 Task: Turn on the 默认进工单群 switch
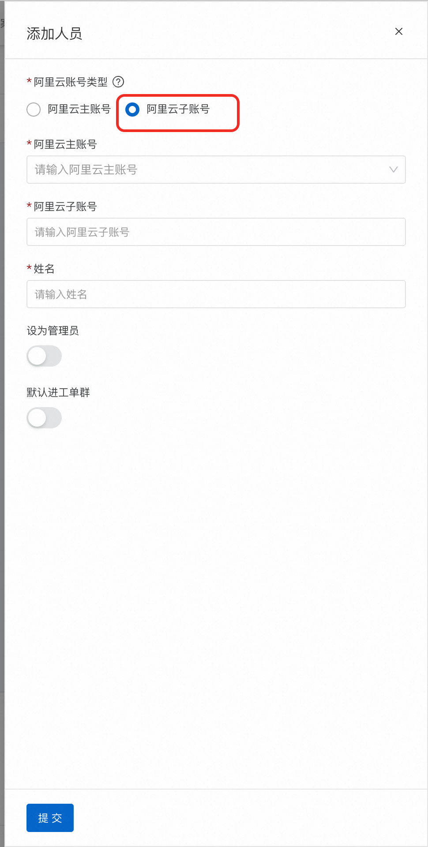tap(44, 418)
